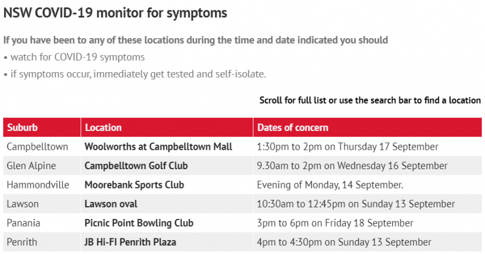Select Picnic Point Bowling Club location
485x254 pixels.
point(139,223)
